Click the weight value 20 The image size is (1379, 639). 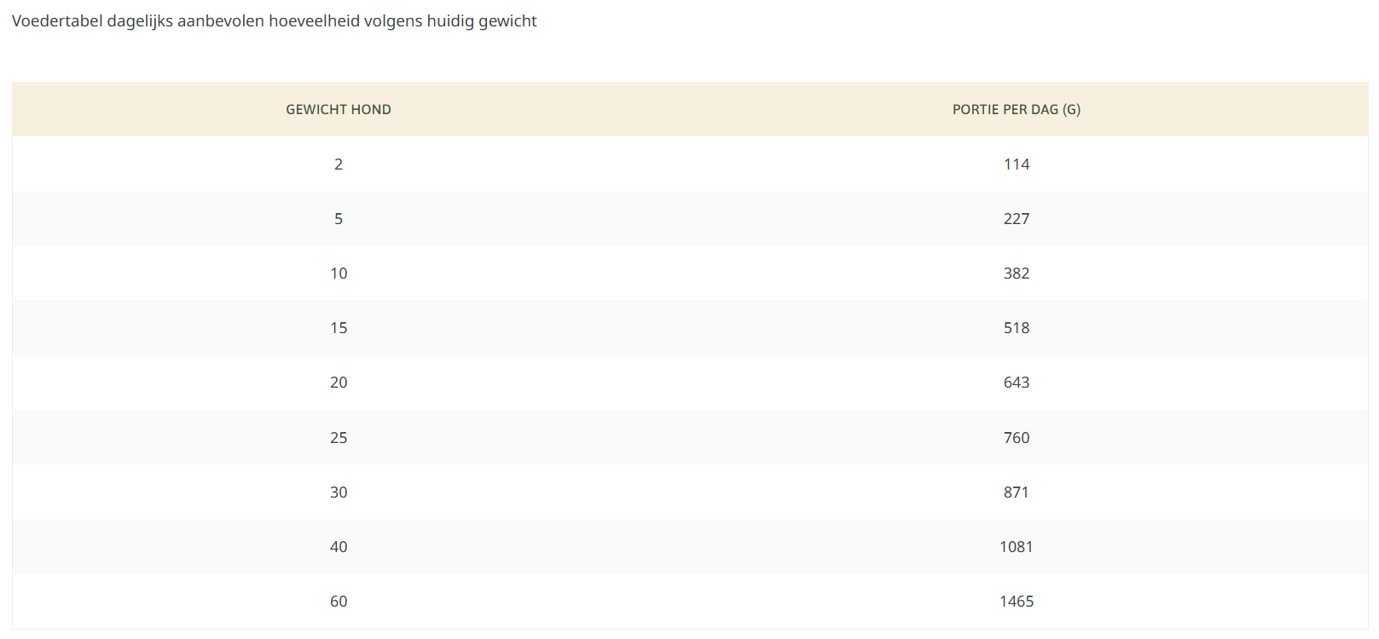pyautogui.click(x=339, y=383)
